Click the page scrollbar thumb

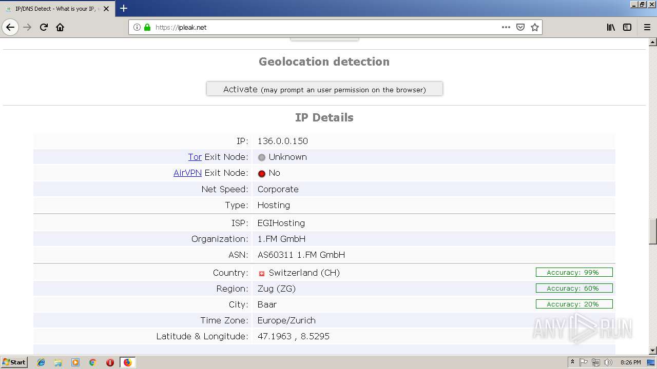point(652,232)
